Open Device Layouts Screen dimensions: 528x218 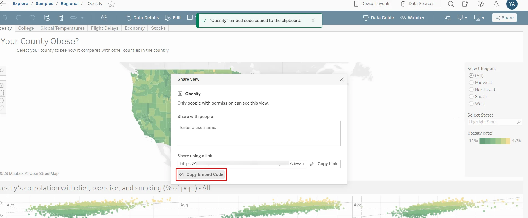pyautogui.click(x=372, y=4)
